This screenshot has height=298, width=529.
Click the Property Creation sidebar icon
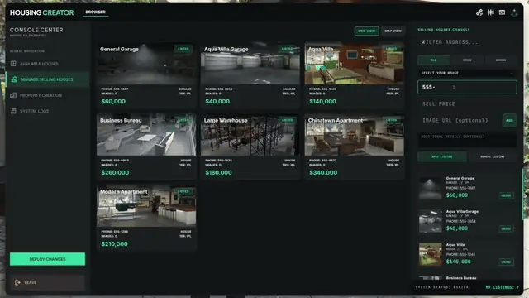tap(13, 95)
